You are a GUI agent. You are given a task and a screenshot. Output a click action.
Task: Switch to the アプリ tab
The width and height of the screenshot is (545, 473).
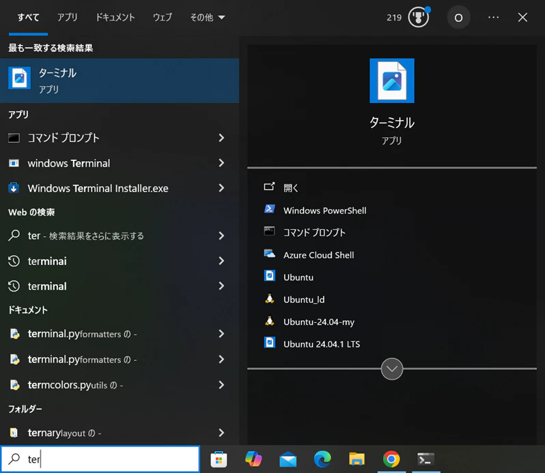coord(68,17)
